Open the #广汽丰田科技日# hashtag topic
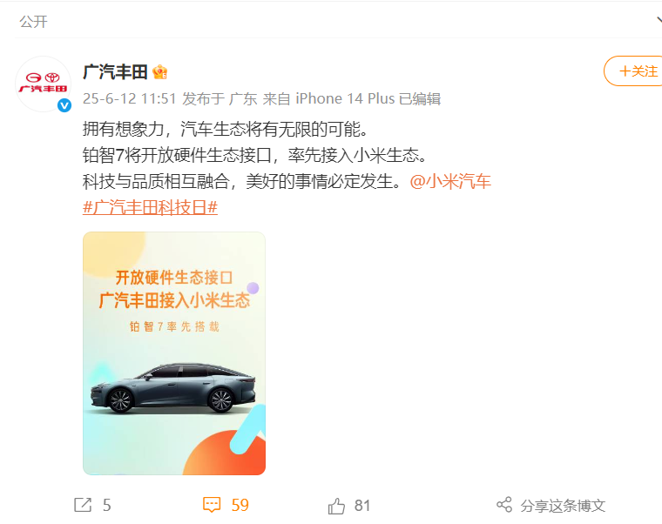The width and height of the screenshot is (662, 524). 150,207
